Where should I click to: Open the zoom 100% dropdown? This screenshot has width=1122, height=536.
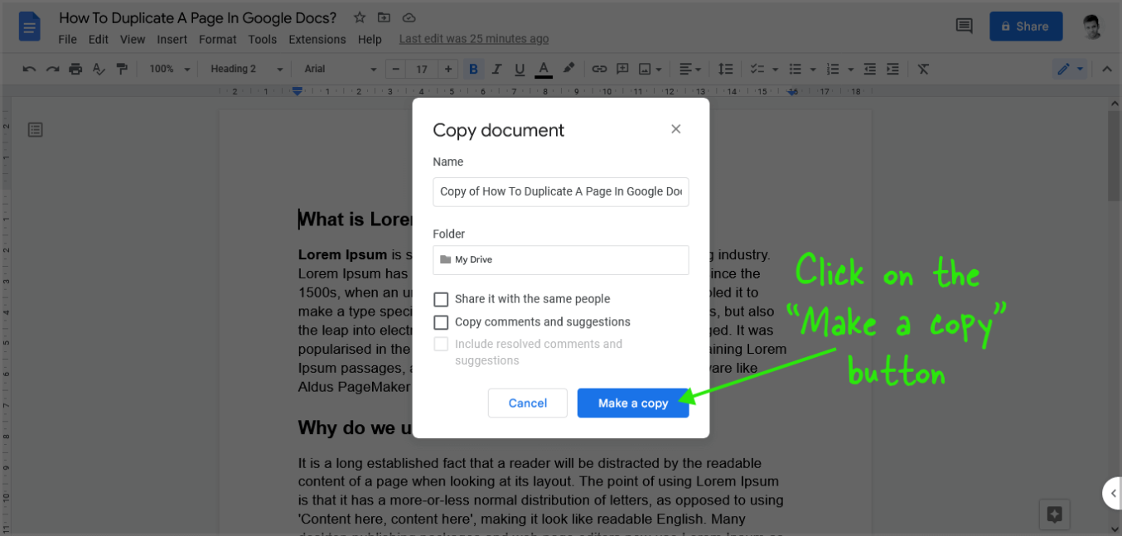coord(170,69)
